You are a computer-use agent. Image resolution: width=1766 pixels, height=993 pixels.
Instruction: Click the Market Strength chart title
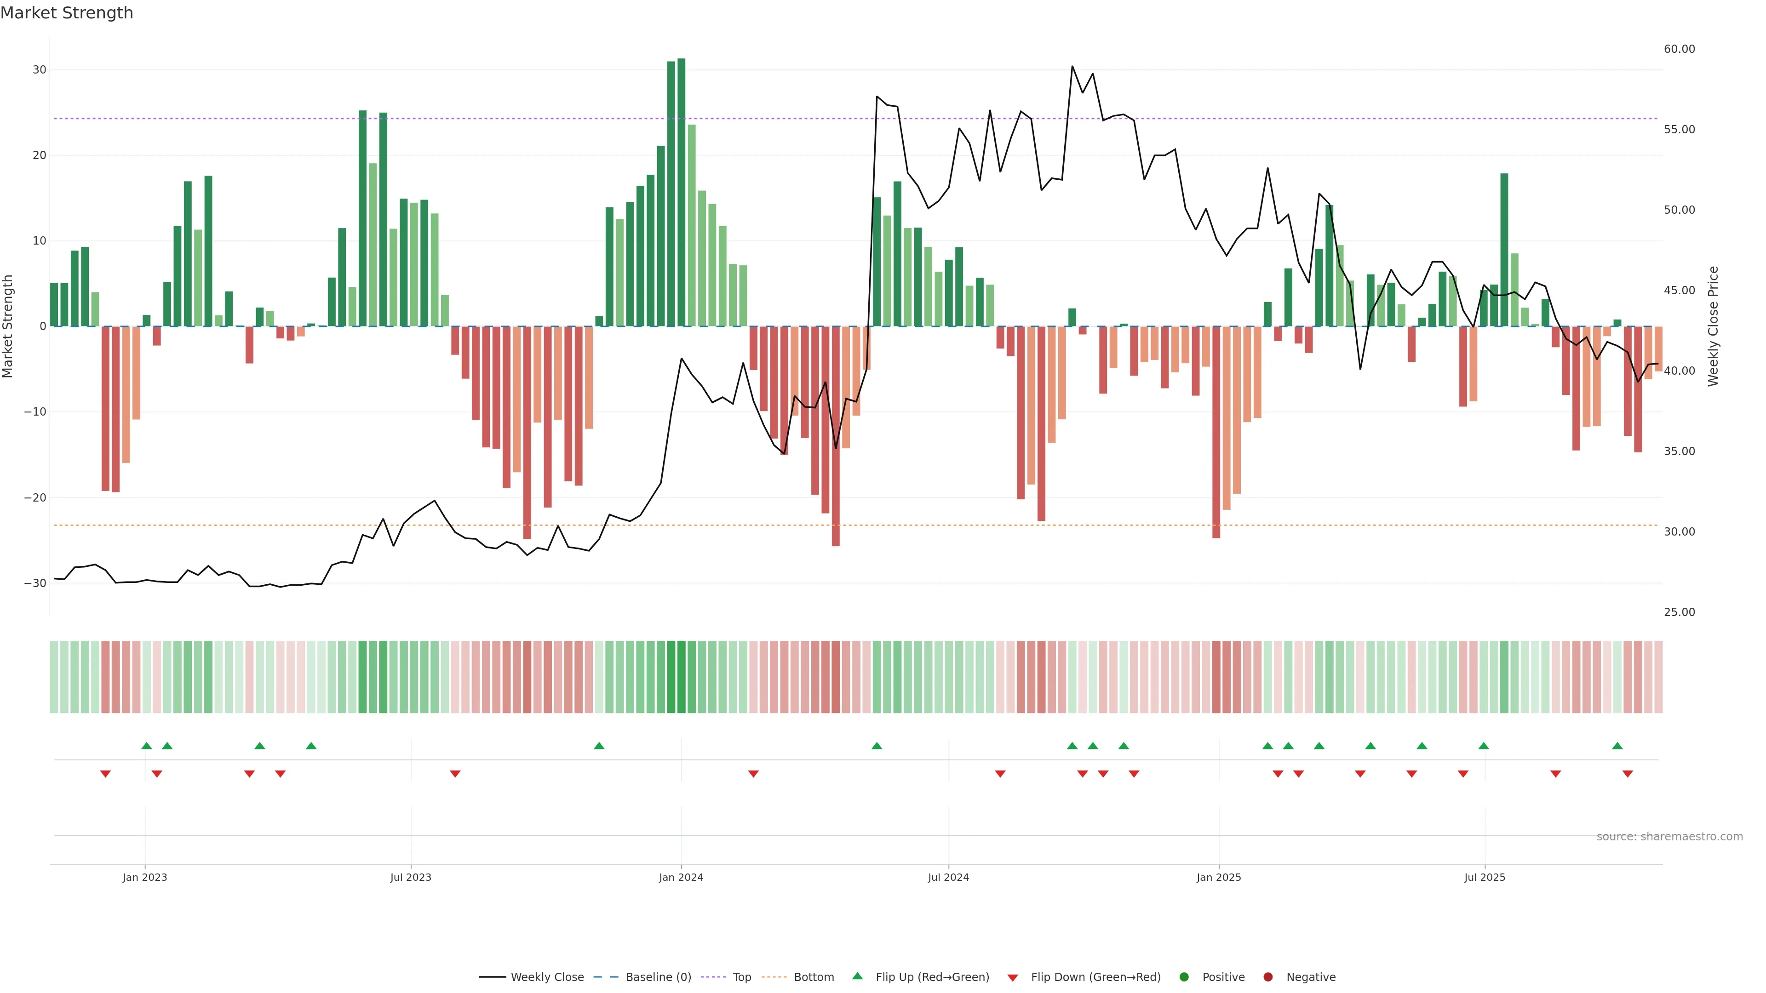(67, 13)
